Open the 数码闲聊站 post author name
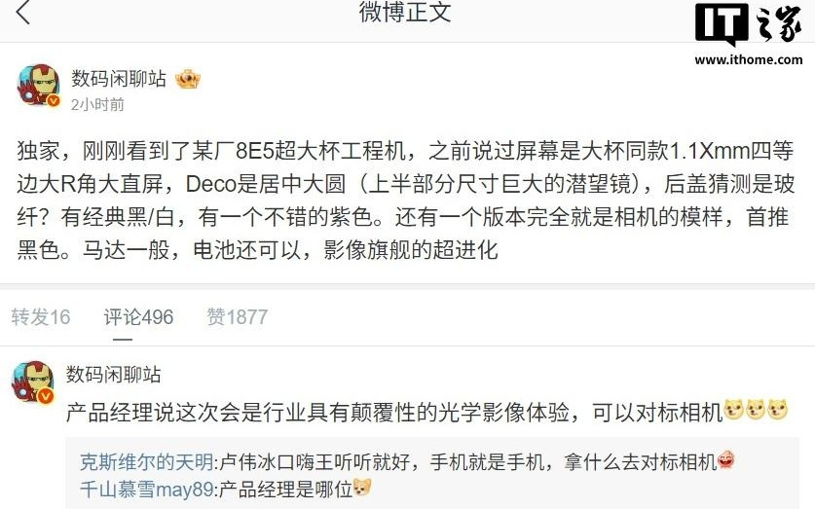Viewport: 815px width, 509px height. click(x=119, y=79)
